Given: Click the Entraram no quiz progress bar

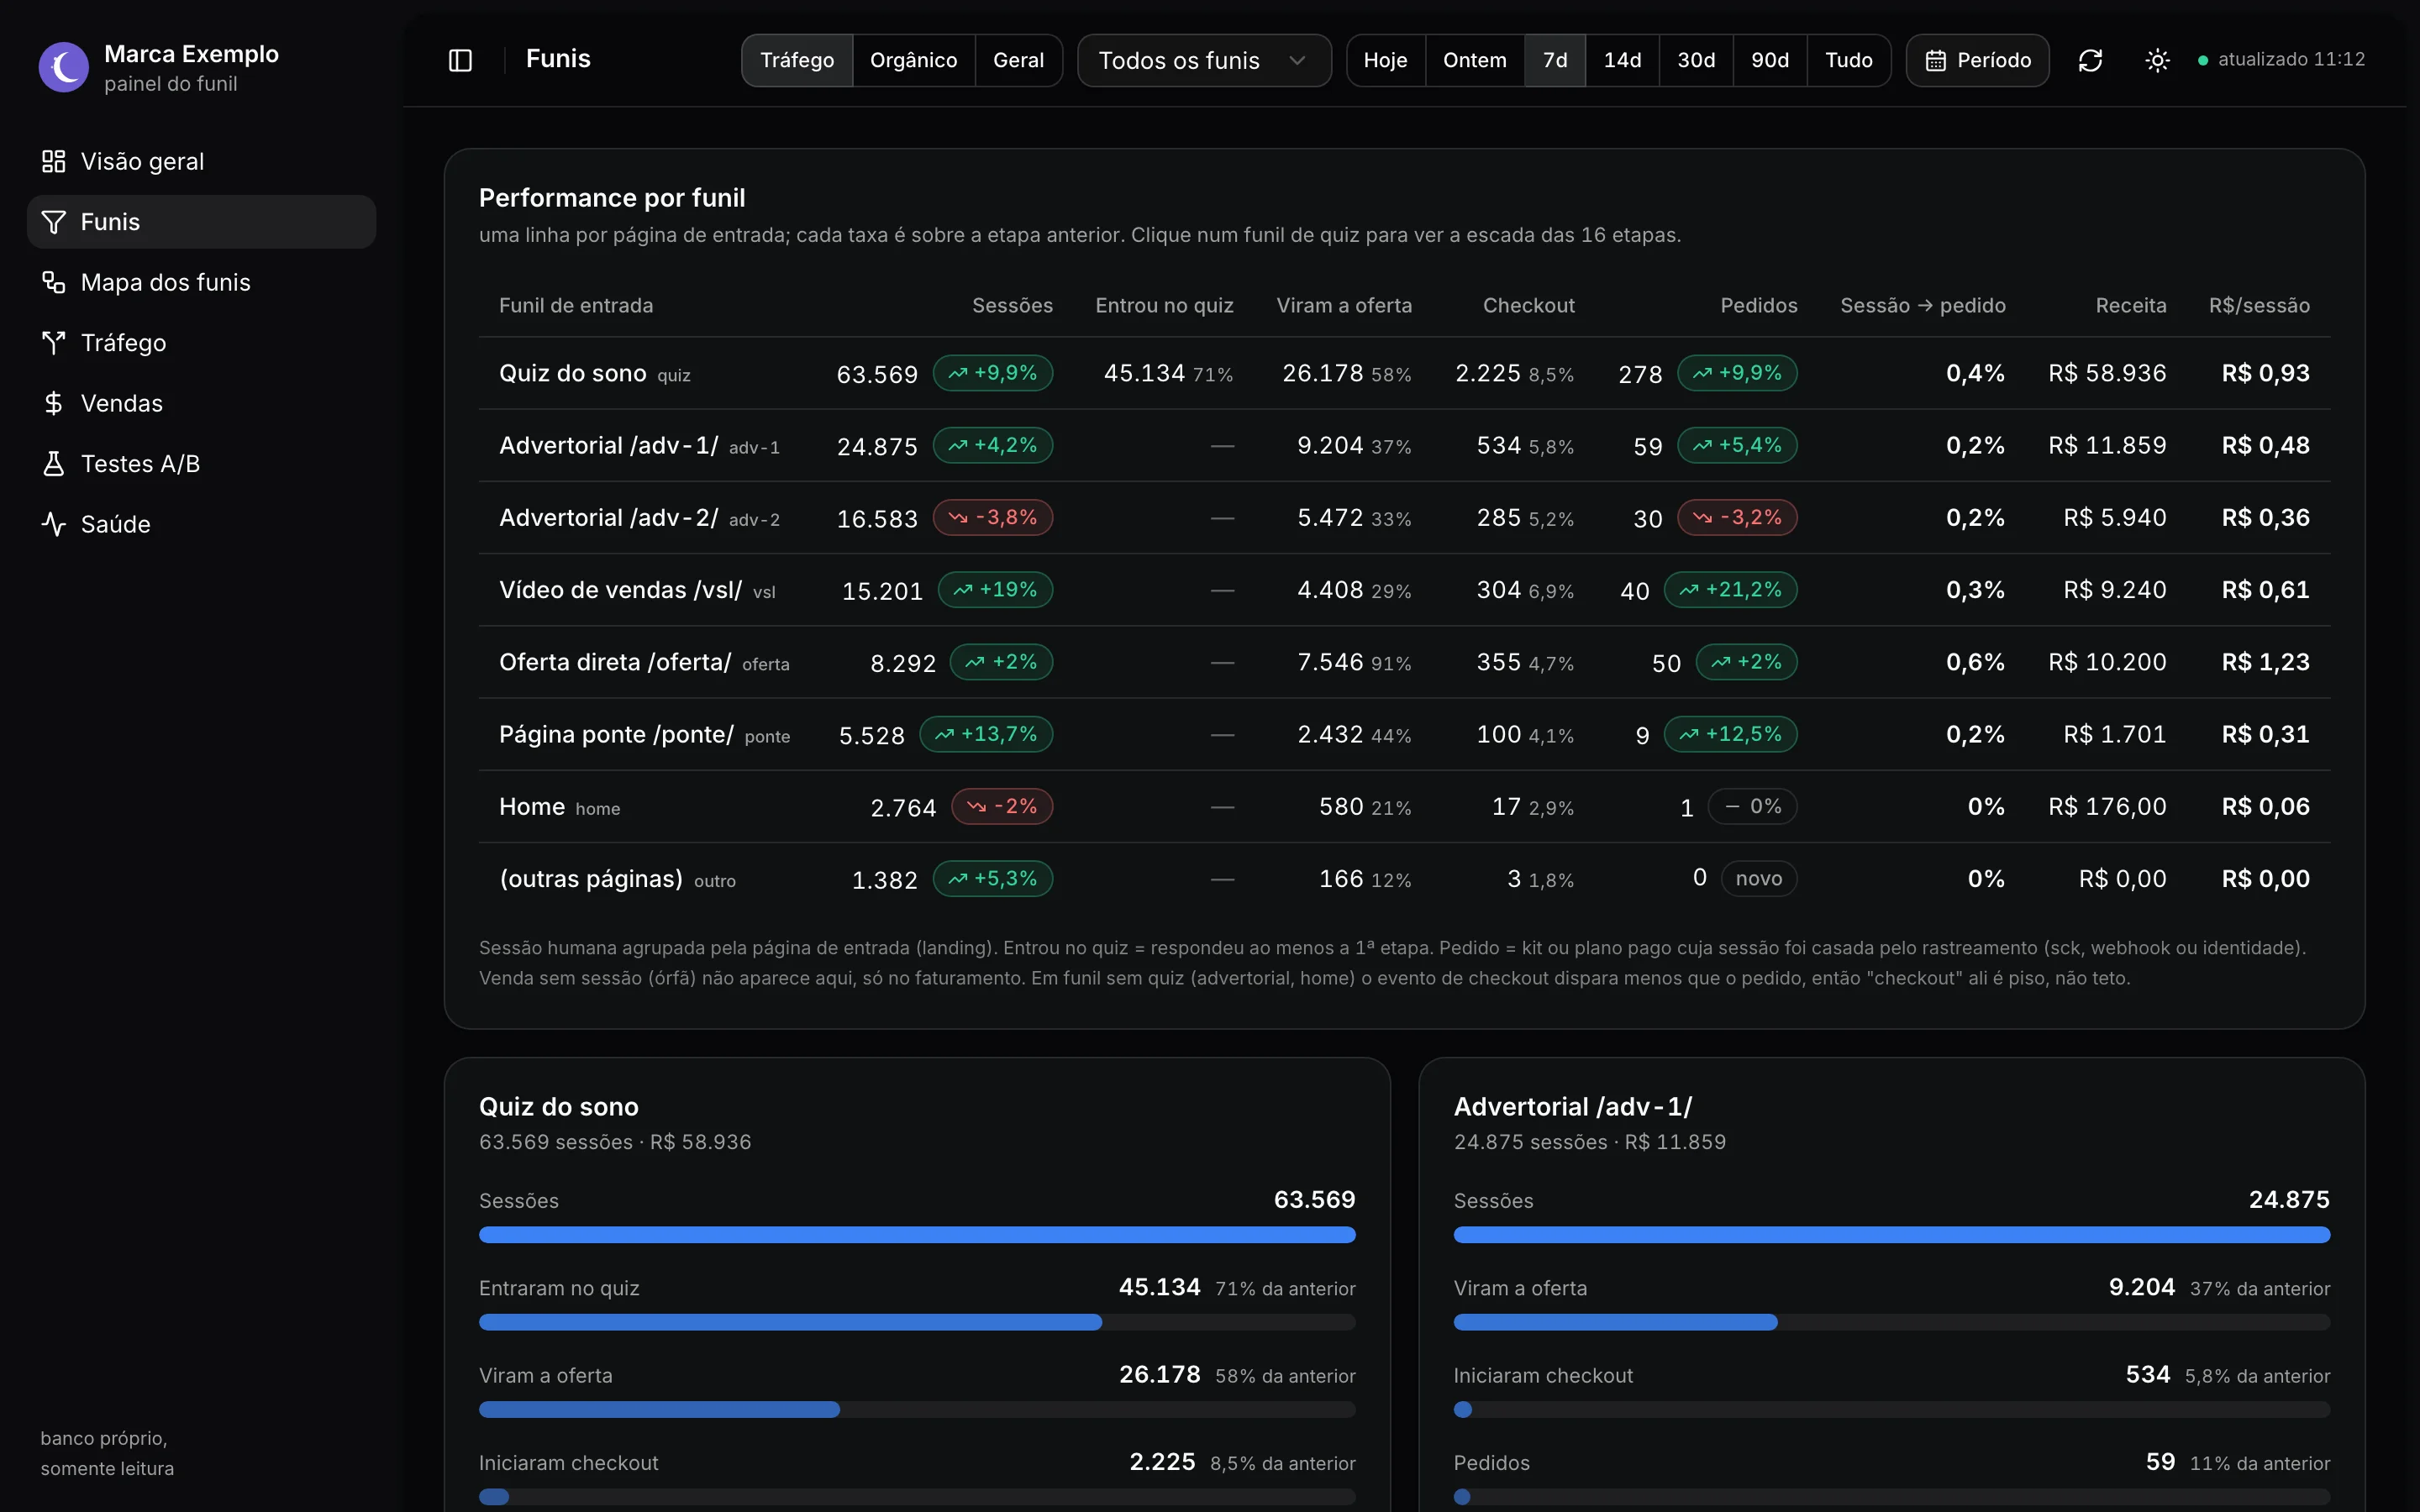Looking at the screenshot, I should pyautogui.click(x=917, y=1322).
